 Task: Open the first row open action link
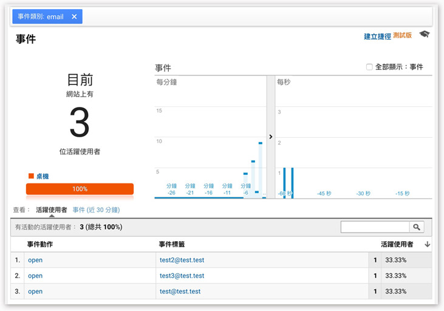click(35, 260)
